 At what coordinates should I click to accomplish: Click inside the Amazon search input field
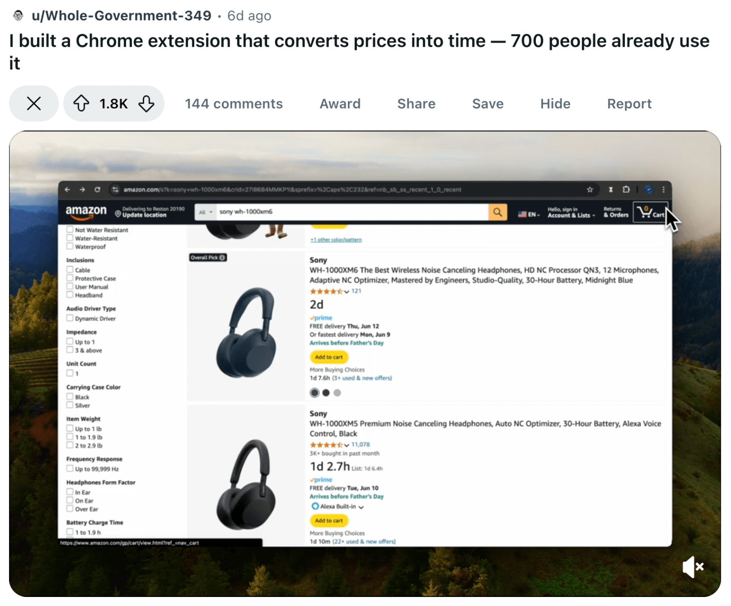tap(352, 212)
